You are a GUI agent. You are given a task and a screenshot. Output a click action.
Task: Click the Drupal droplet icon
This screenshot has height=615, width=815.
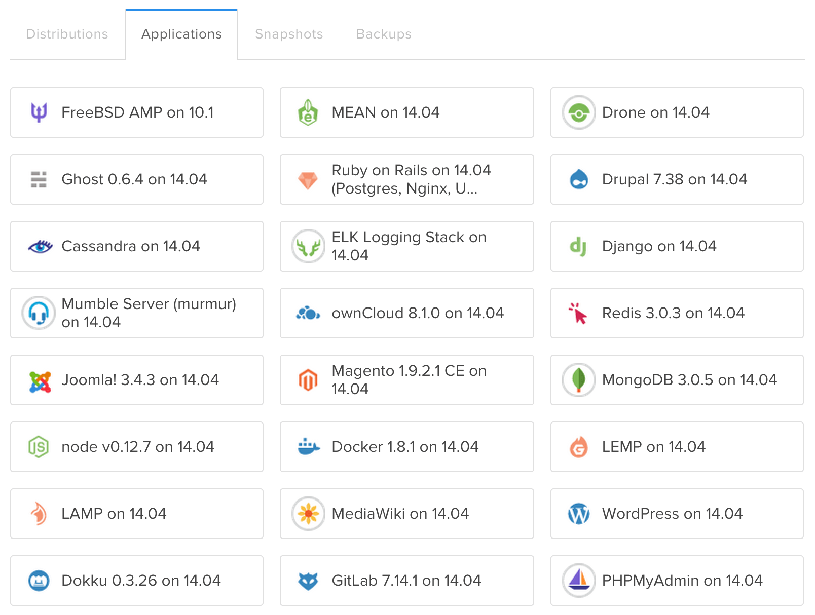pyautogui.click(x=578, y=179)
